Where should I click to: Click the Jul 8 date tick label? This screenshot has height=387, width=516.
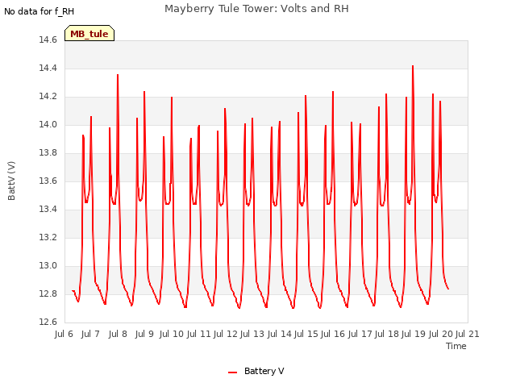click(x=118, y=334)
